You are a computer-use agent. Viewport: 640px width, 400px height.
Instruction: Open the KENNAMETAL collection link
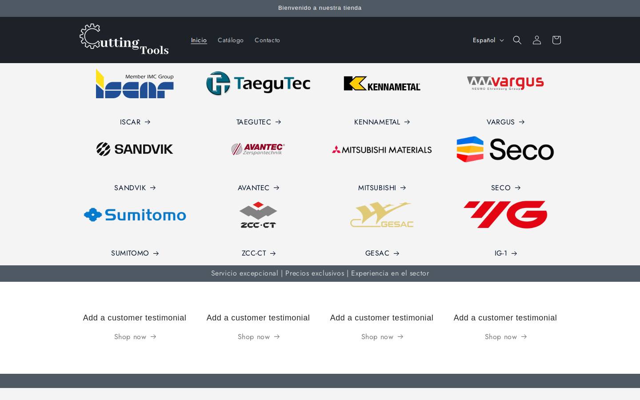[x=382, y=122]
